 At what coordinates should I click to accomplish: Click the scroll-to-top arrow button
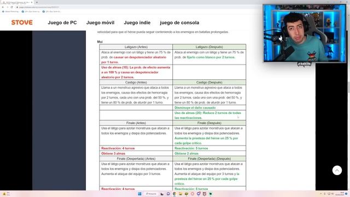337,170
